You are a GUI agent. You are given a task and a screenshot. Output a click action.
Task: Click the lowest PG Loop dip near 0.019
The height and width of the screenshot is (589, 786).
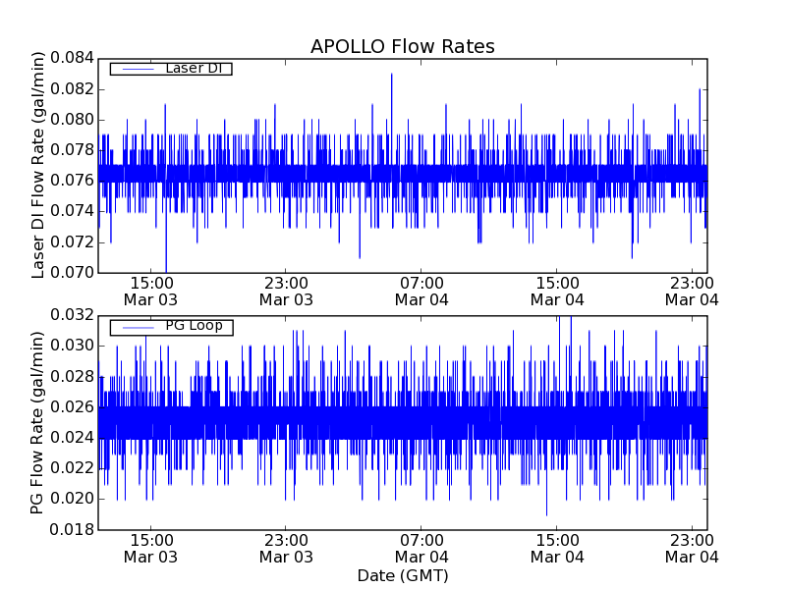point(546,512)
